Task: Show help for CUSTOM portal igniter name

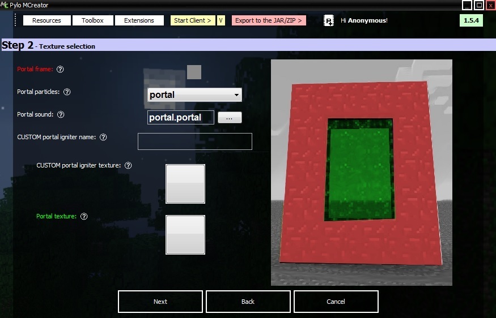Action: (103, 137)
